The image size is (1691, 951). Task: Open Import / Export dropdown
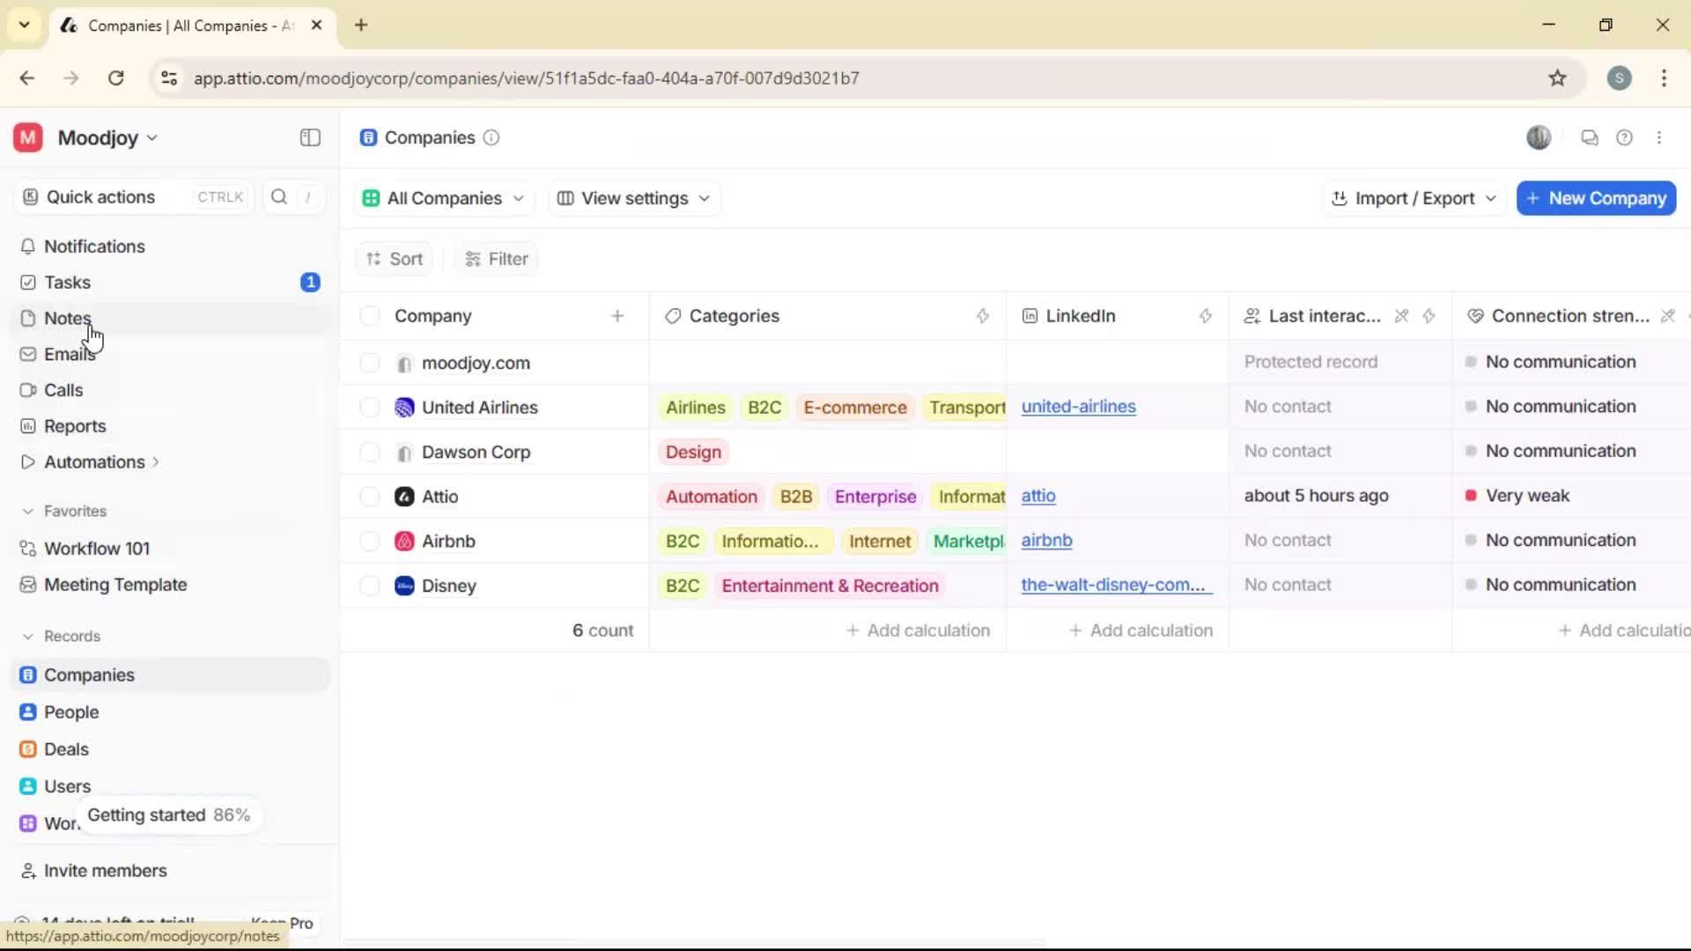pos(1414,198)
